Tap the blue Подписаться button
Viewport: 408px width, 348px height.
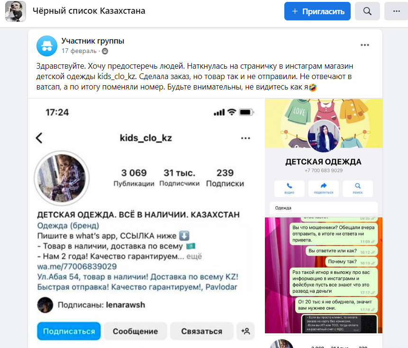(69, 331)
